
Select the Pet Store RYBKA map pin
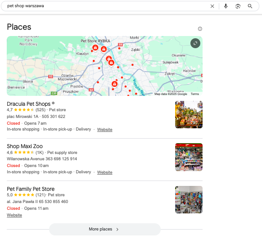click(x=95, y=48)
